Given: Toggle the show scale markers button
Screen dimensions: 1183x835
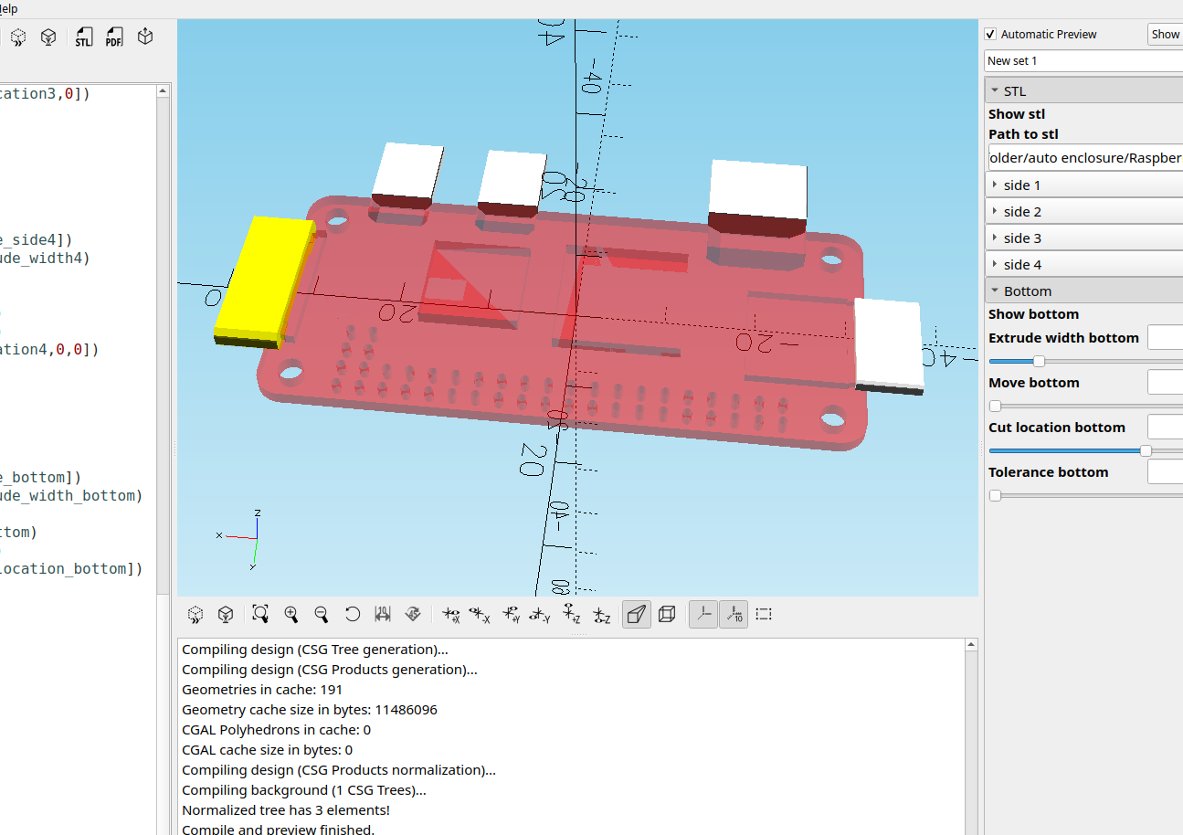Looking at the screenshot, I should [734, 614].
